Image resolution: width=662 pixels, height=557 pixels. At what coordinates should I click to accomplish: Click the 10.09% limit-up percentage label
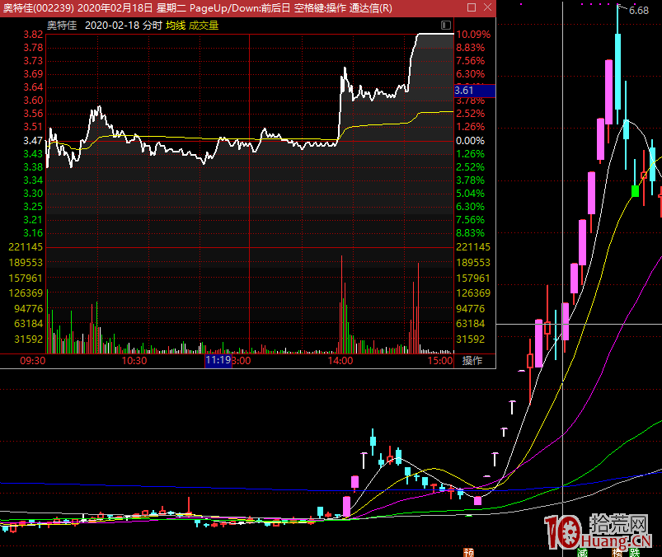(472, 35)
